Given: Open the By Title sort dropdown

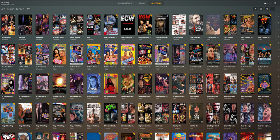Looking at the screenshot, I should coord(20,9).
